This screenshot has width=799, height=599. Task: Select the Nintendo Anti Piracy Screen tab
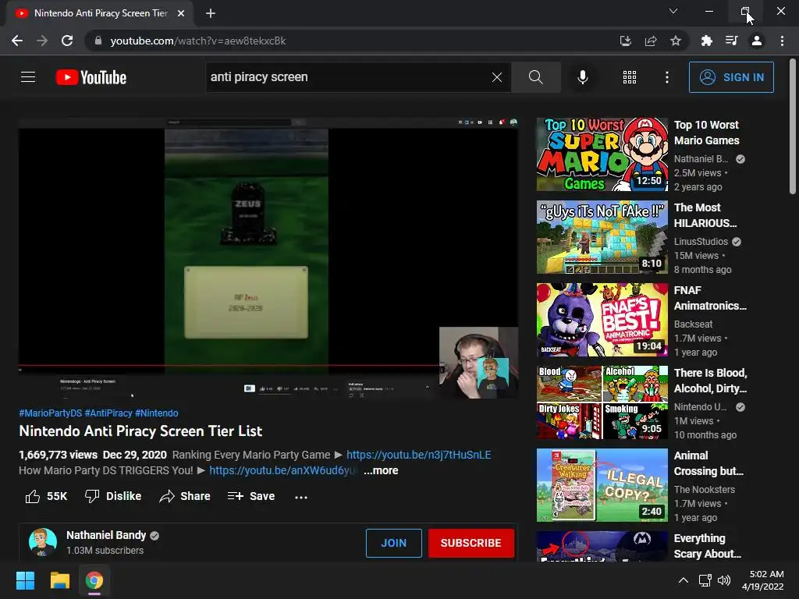tap(99, 13)
